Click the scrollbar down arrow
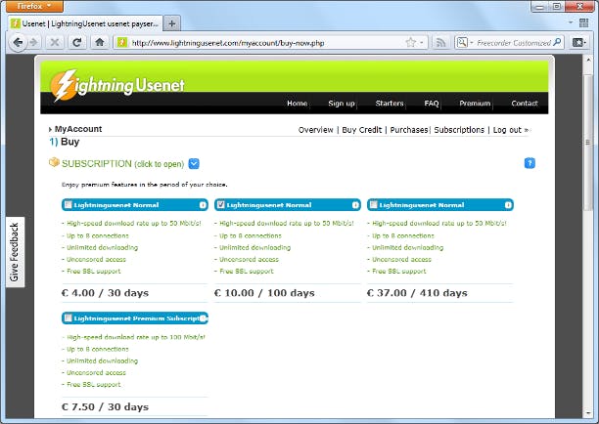The width and height of the screenshot is (599, 424). (x=587, y=413)
